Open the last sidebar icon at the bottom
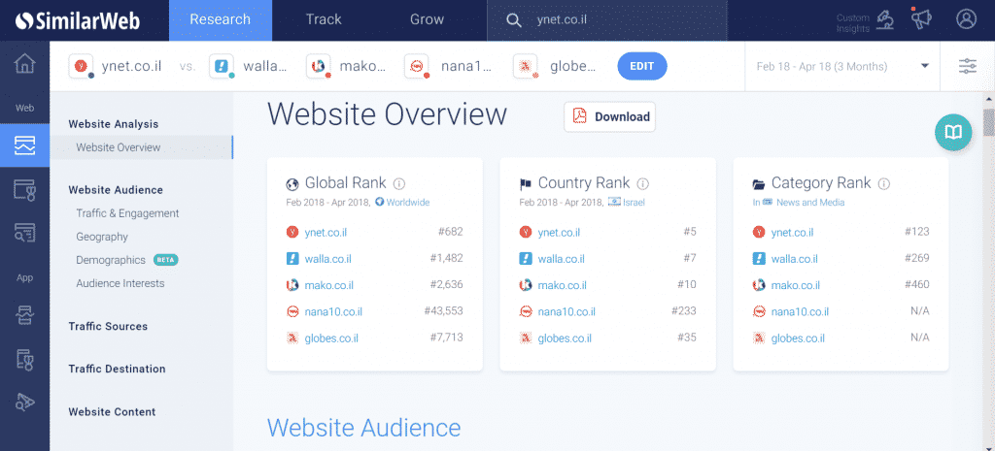The width and height of the screenshot is (995, 451). 24,402
